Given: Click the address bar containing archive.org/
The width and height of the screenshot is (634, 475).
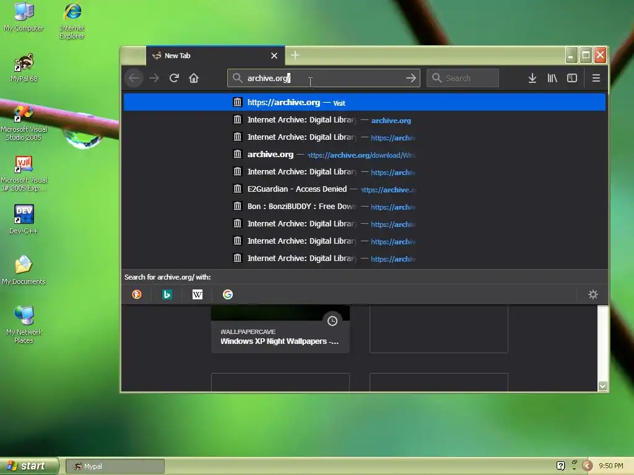Looking at the screenshot, I should point(323,78).
